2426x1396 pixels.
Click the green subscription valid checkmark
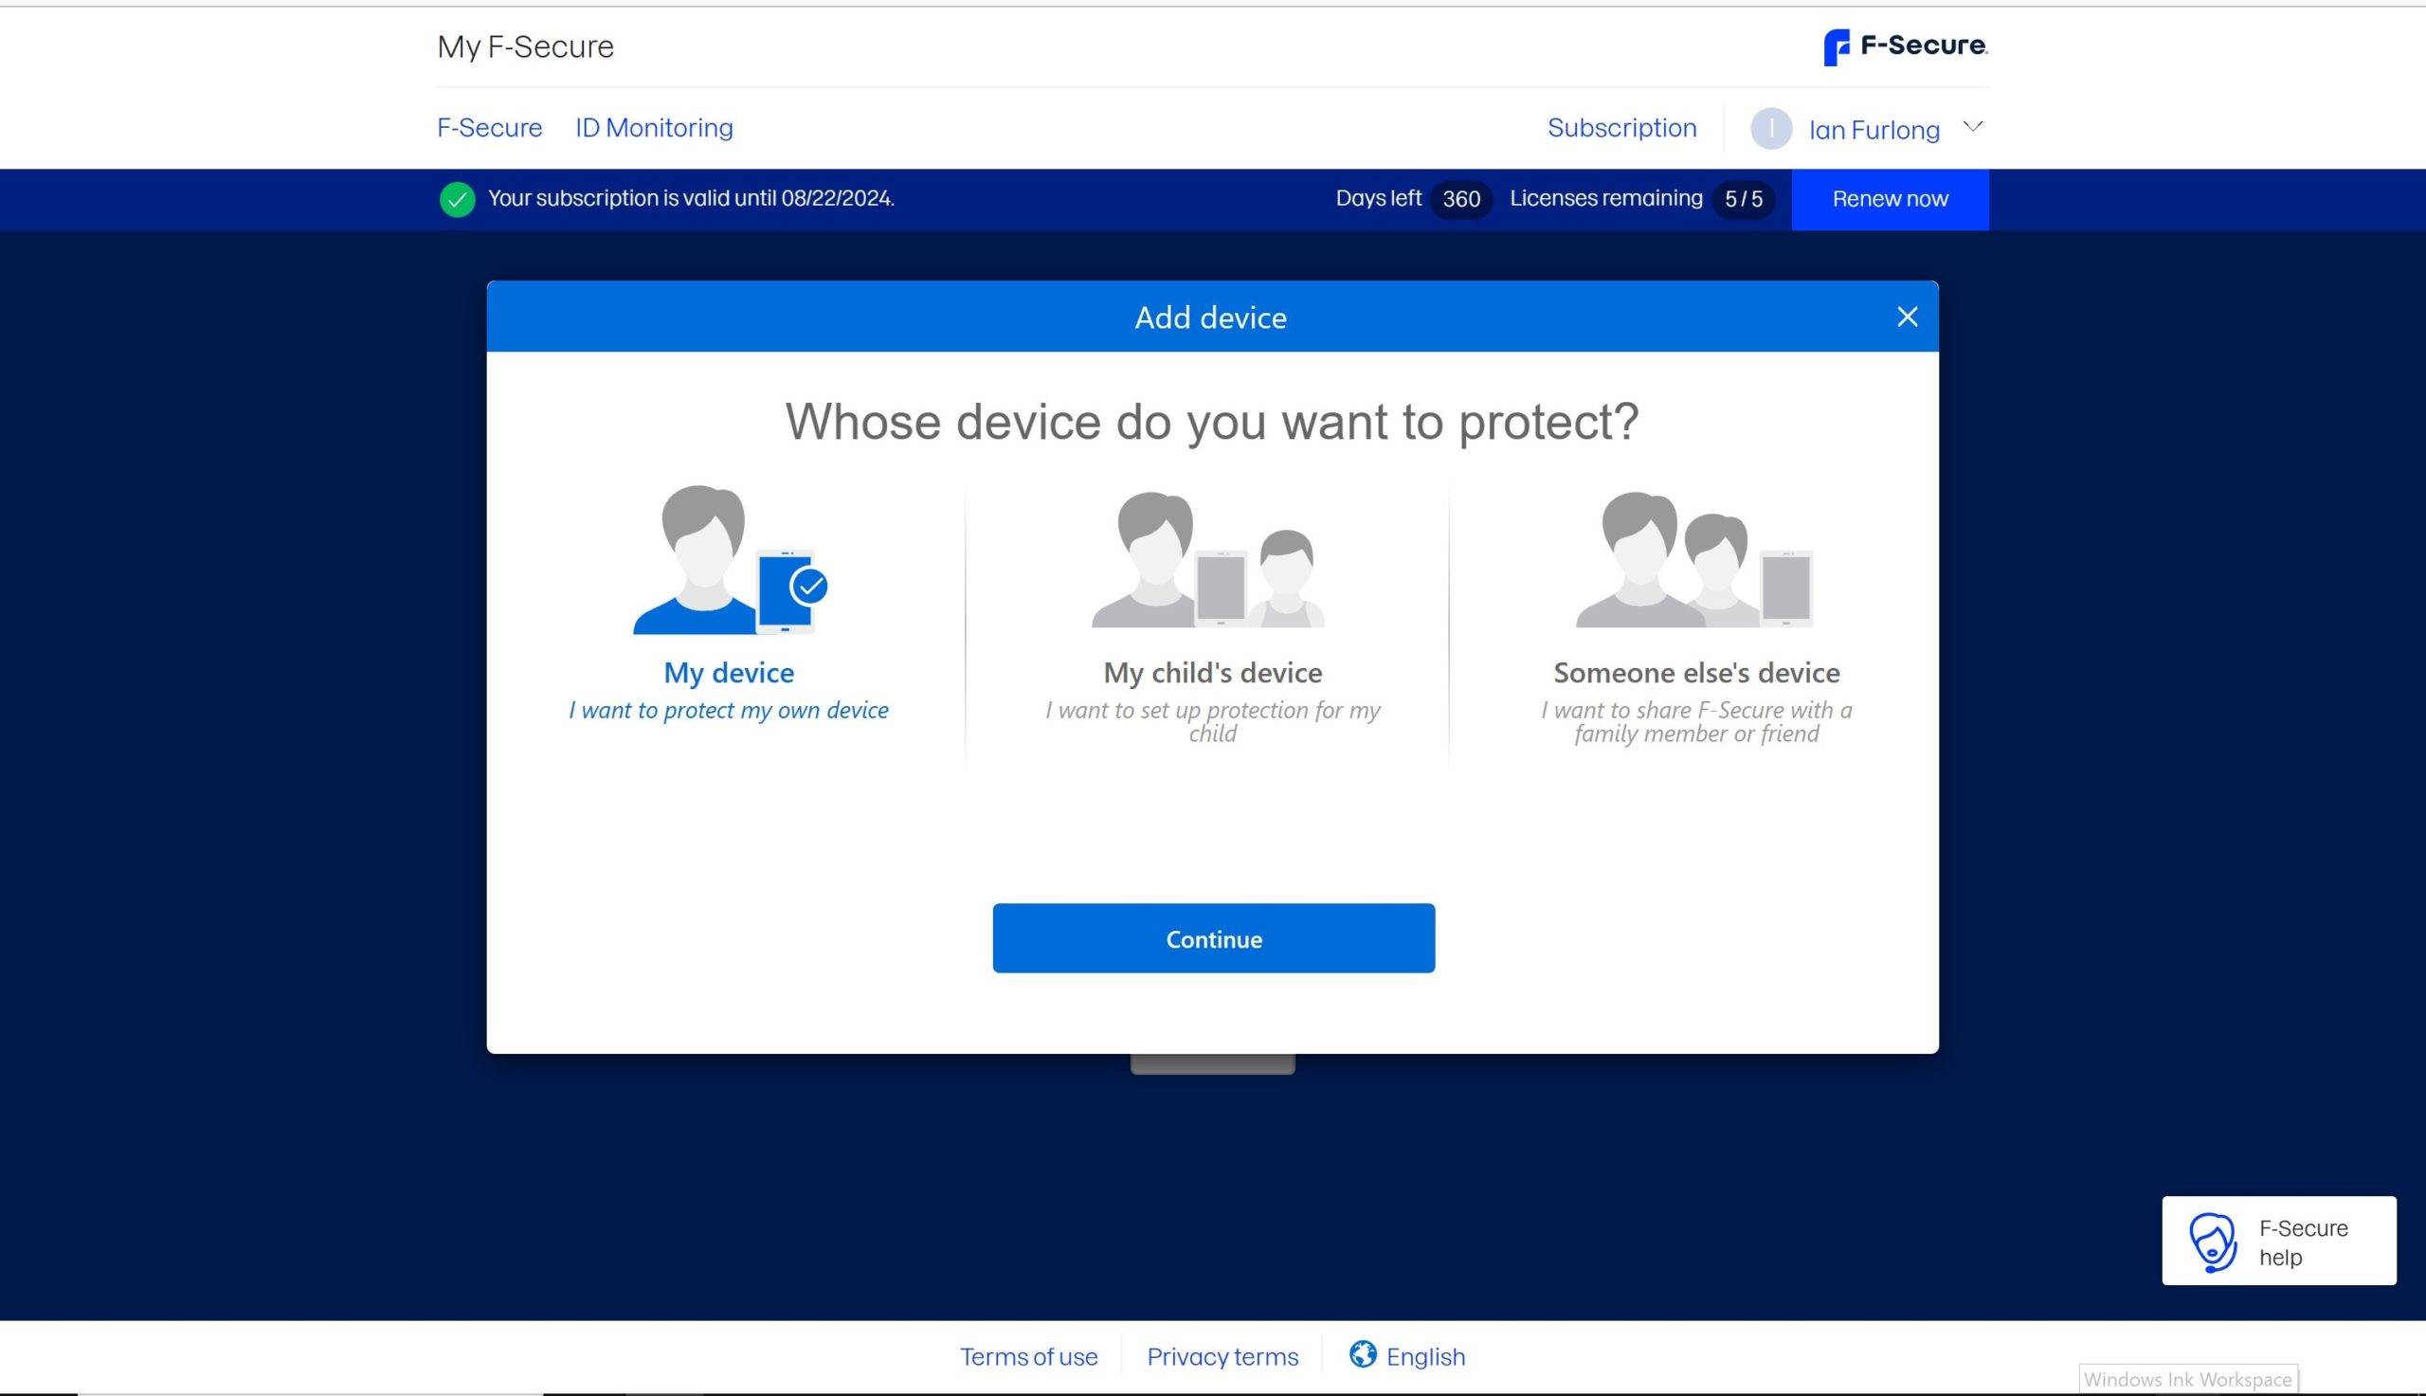tap(457, 199)
